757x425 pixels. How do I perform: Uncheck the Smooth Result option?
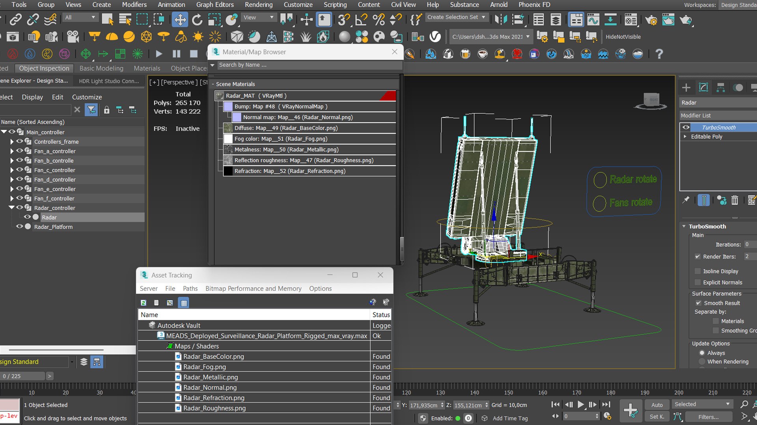(698, 303)
